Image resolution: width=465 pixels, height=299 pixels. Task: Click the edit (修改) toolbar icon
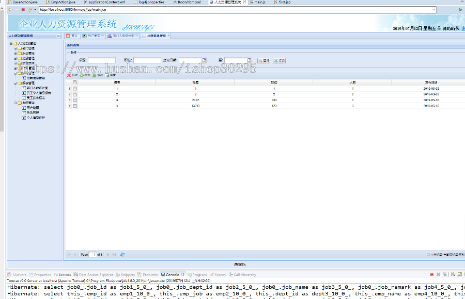(95, 75)
